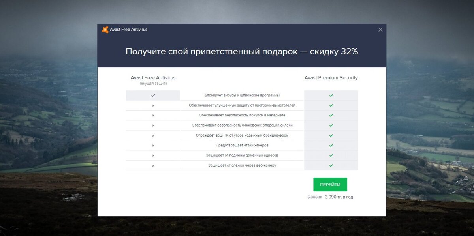Select text 'Предотвращает атаки хакеров'

(242, 145)
